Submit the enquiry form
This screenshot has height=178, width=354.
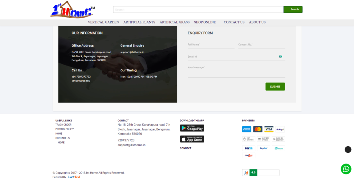pos(275,87)
